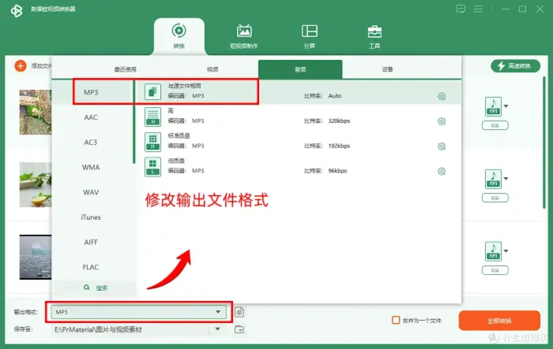Select the same-as-source MP3 preset icon
Viewport: 553px width, 349px height.
(x=153, y=91)
